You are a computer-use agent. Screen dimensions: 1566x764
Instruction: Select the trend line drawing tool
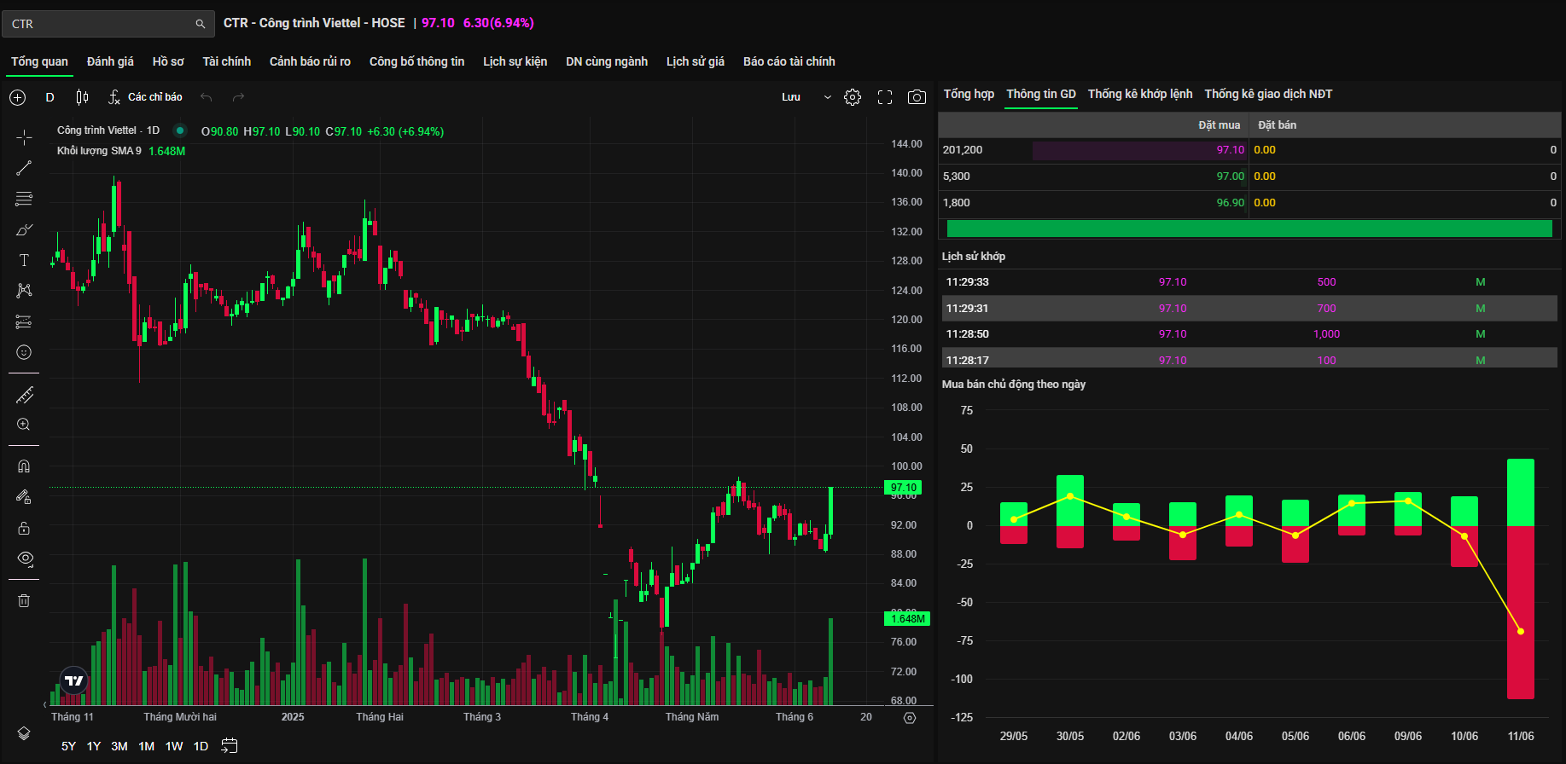pyautogui.click(x=24, y=168)
